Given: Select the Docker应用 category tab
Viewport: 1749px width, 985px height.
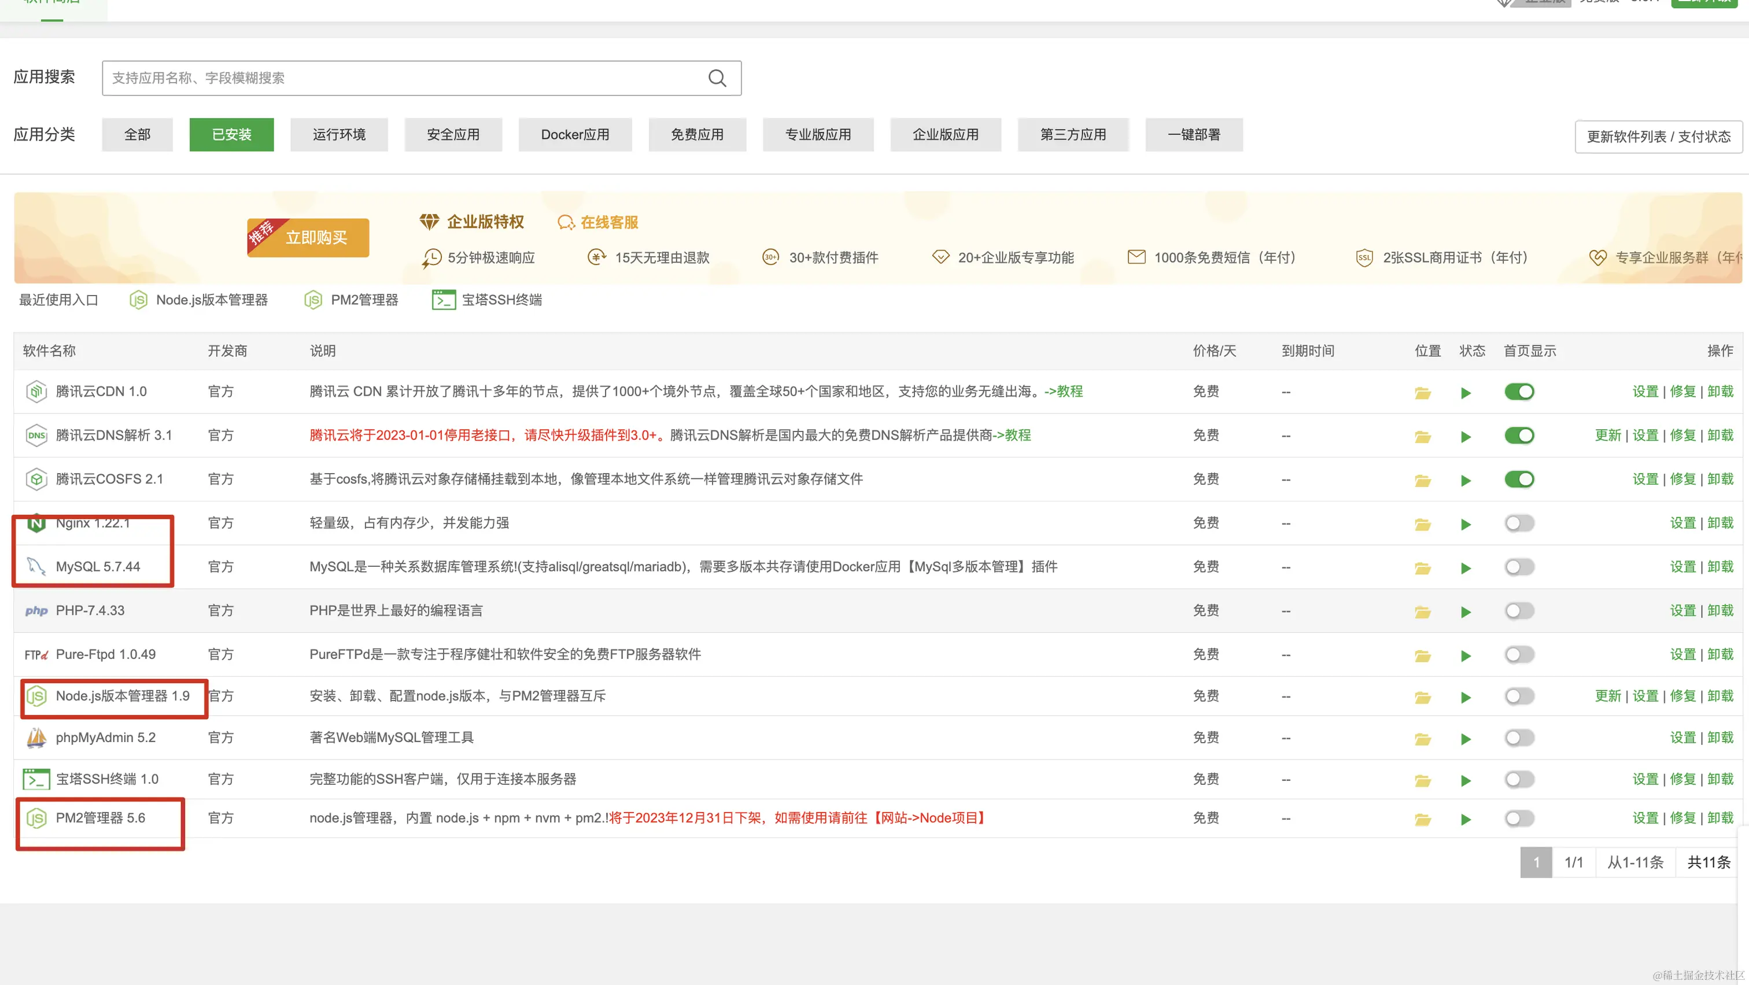Looking at the screenshot, I should 574,134.
